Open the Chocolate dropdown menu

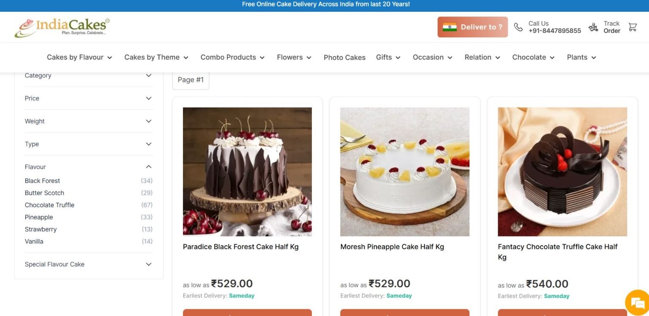(x=533, y=57)
